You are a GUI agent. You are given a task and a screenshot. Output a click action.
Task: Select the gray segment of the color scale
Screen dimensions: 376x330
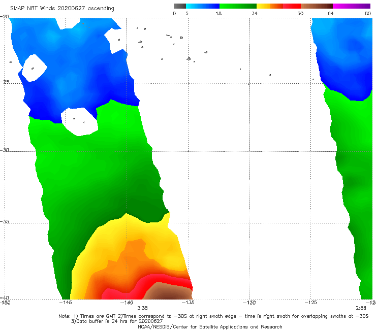coord(180,6)
